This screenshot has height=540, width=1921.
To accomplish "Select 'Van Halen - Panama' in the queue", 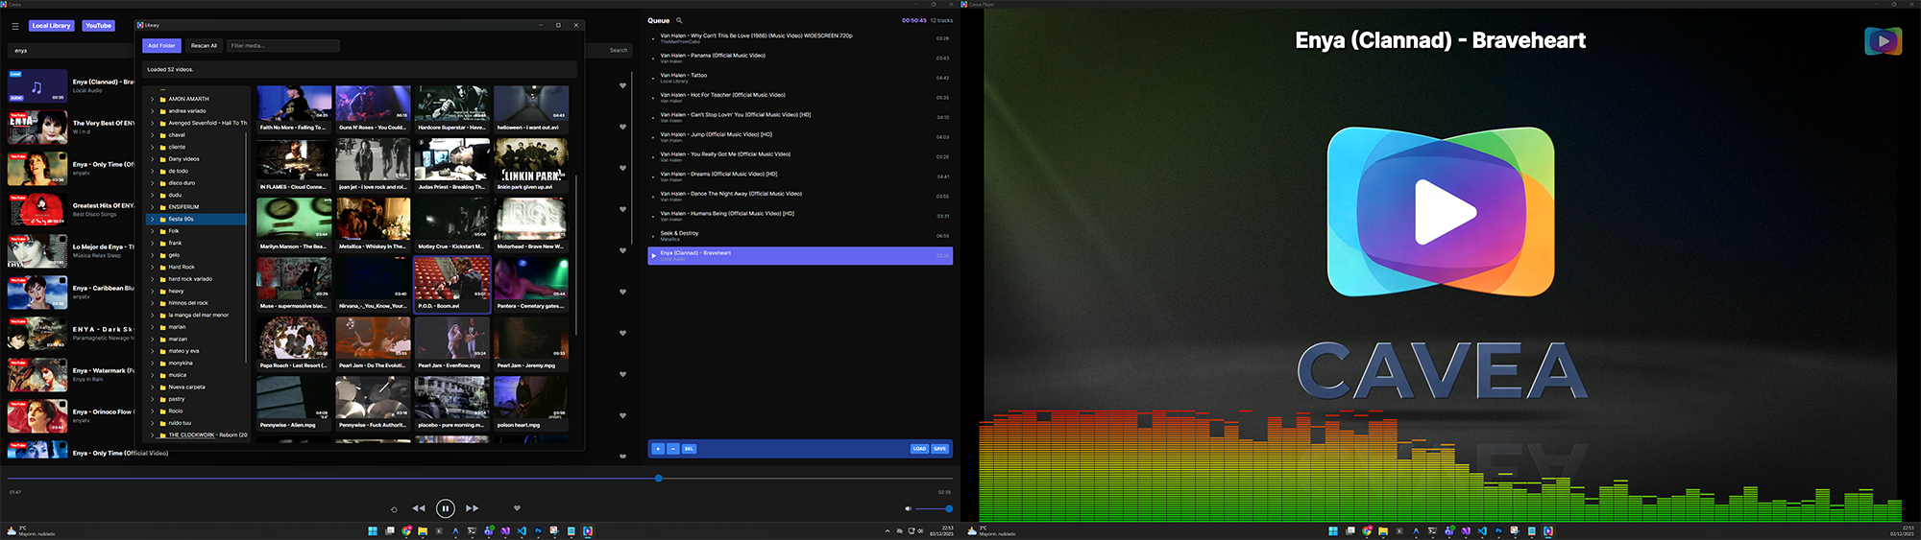I will tap(800, 58).
